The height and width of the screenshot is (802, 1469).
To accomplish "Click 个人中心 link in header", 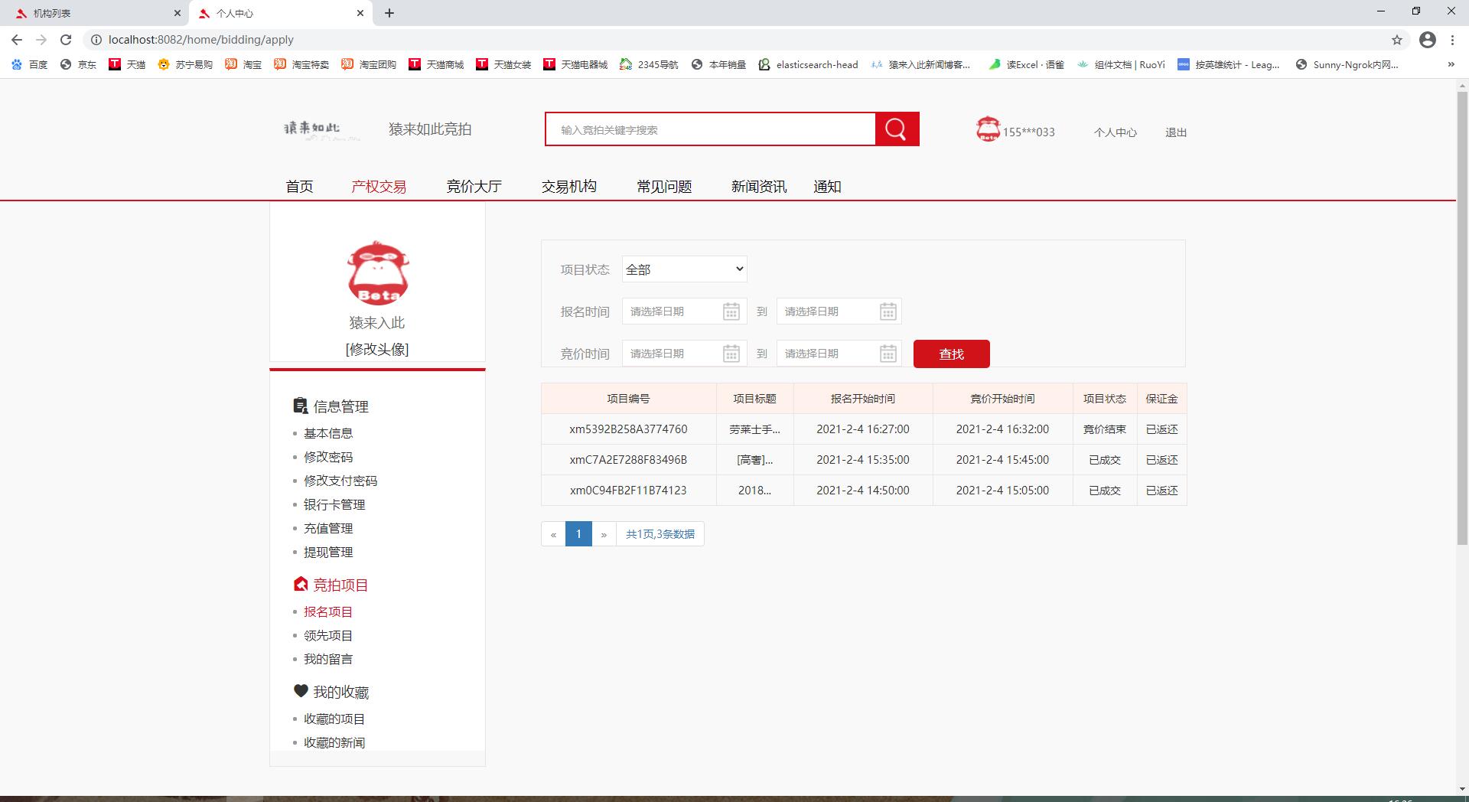I will pyautogui.click(x=1116, y=132).
